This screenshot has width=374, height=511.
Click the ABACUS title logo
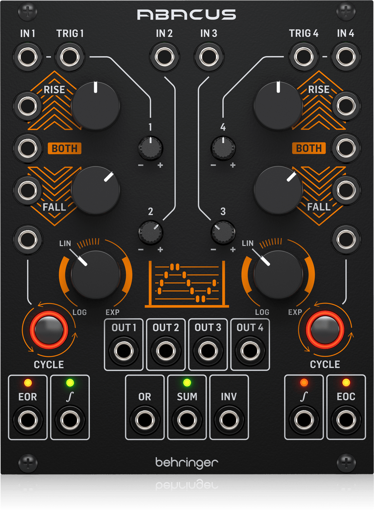click(187, 15)
